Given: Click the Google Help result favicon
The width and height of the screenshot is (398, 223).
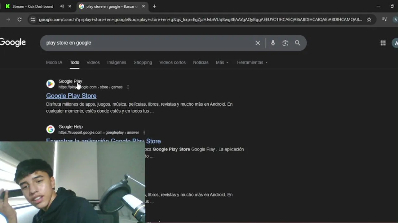Looking at the screenshot, I should pos(51,129).
